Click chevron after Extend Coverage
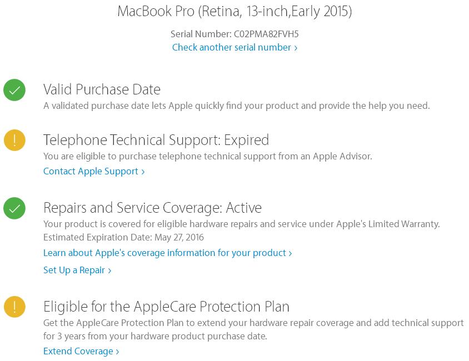The image size is (469, 361). click(117, 352)
